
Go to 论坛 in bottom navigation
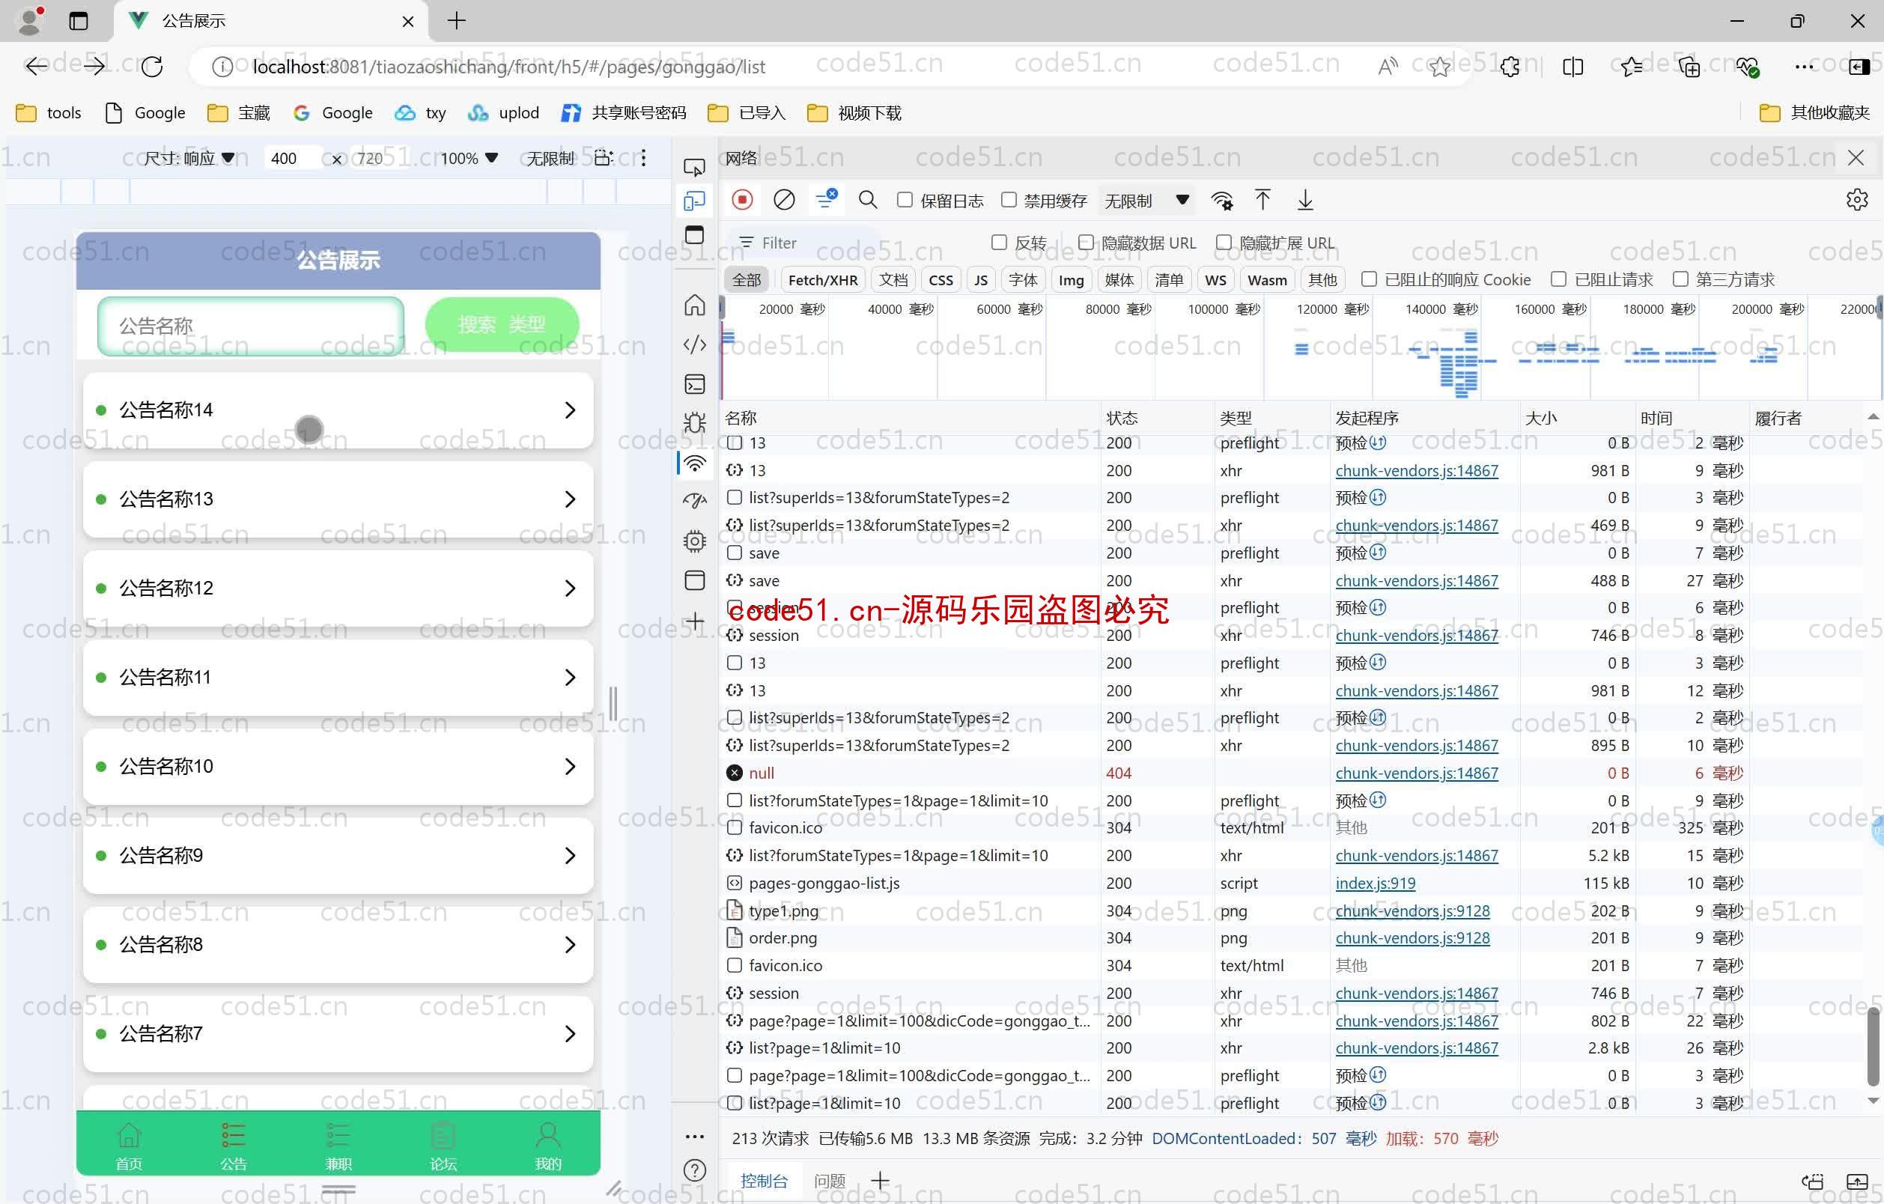click(443, 1146)
